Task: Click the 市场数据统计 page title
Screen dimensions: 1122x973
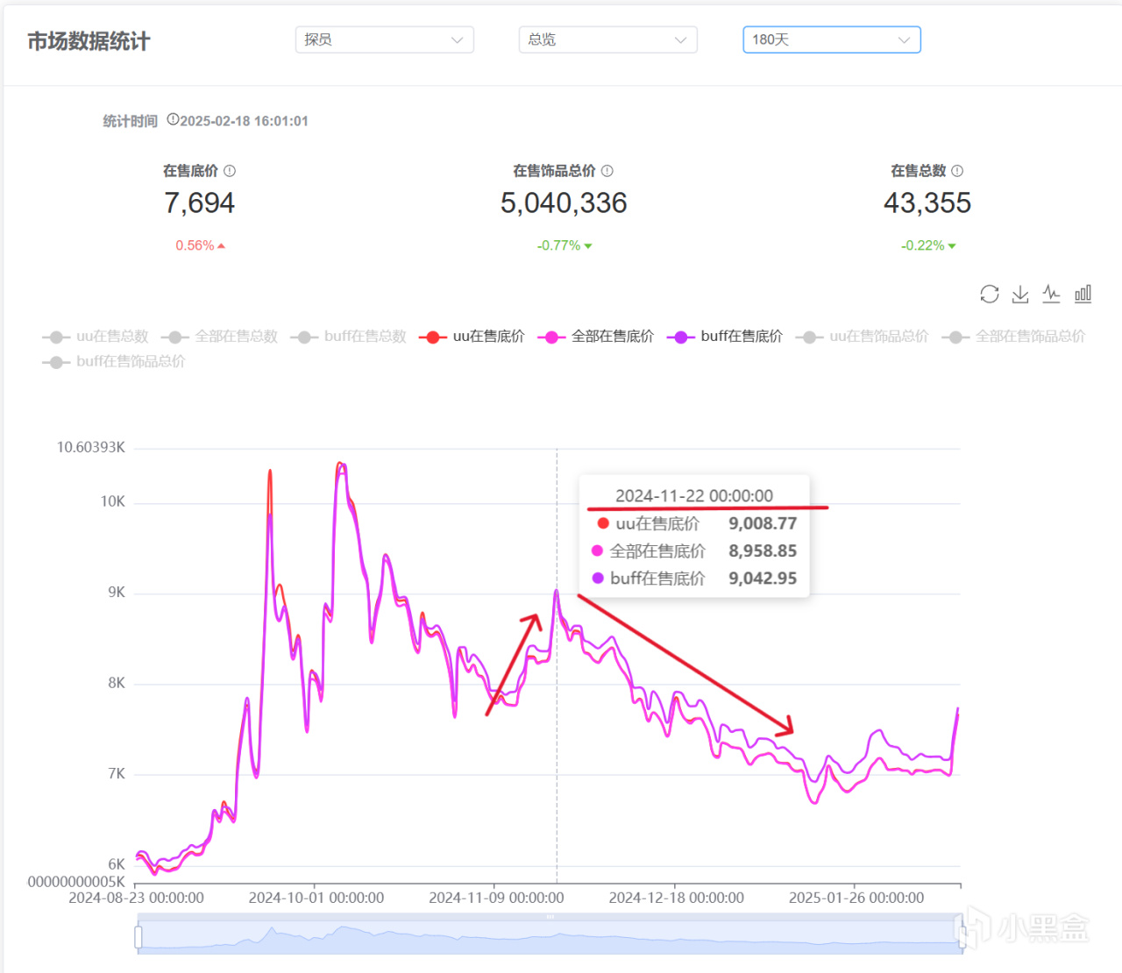Action: coord(89,41)
